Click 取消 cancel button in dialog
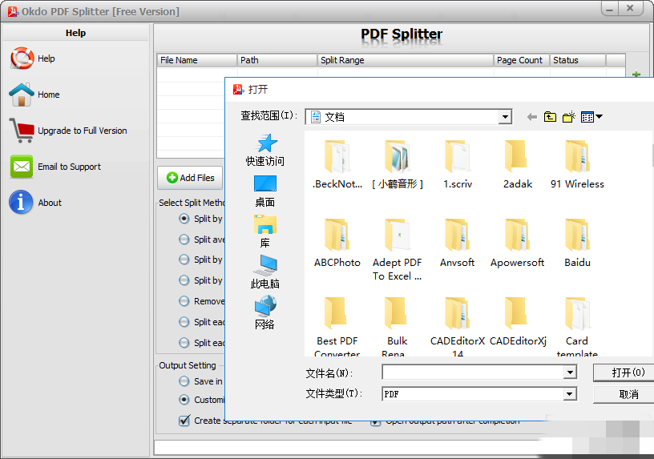Viewport: 654px width, 459px height. coord(624,394)
